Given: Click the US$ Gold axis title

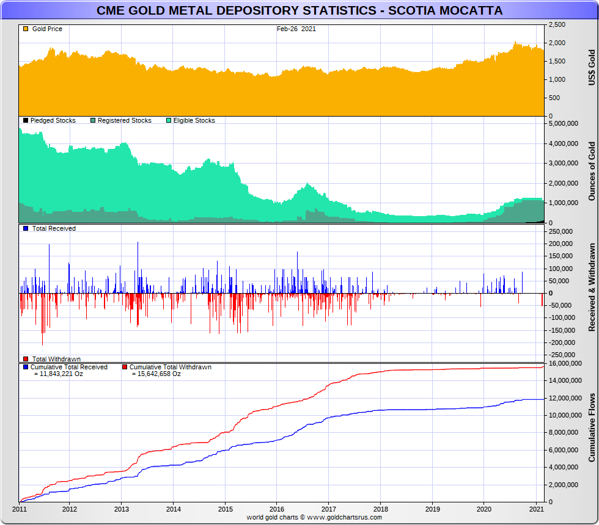Looking at the screenshot, I should click(x=591, y=67).
